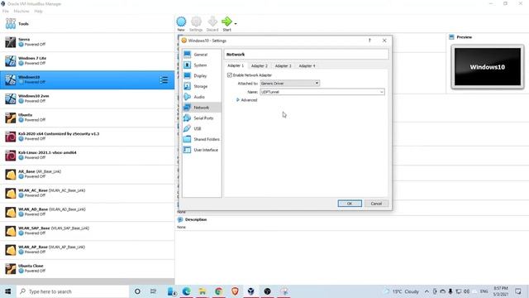Switch to Adapter 2 tab
The width and height of the screenshot is (529, 298).
[259, 66]
